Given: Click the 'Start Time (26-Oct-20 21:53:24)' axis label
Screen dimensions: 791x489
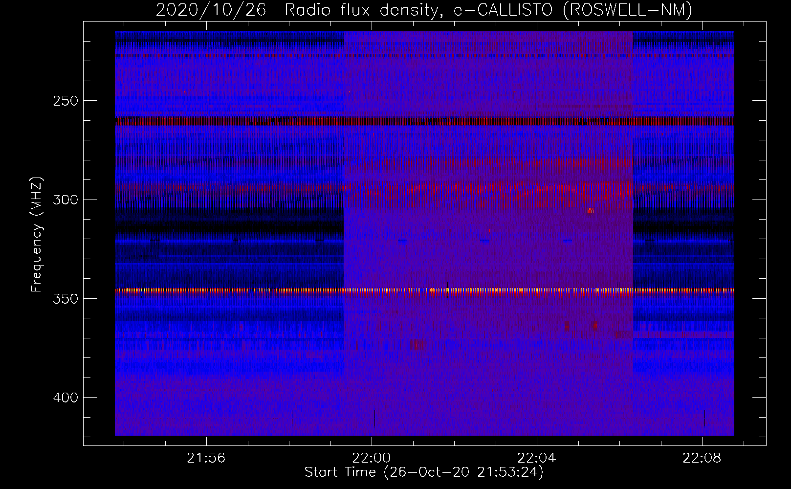Looking at the screenshot, I should [424, 472].
